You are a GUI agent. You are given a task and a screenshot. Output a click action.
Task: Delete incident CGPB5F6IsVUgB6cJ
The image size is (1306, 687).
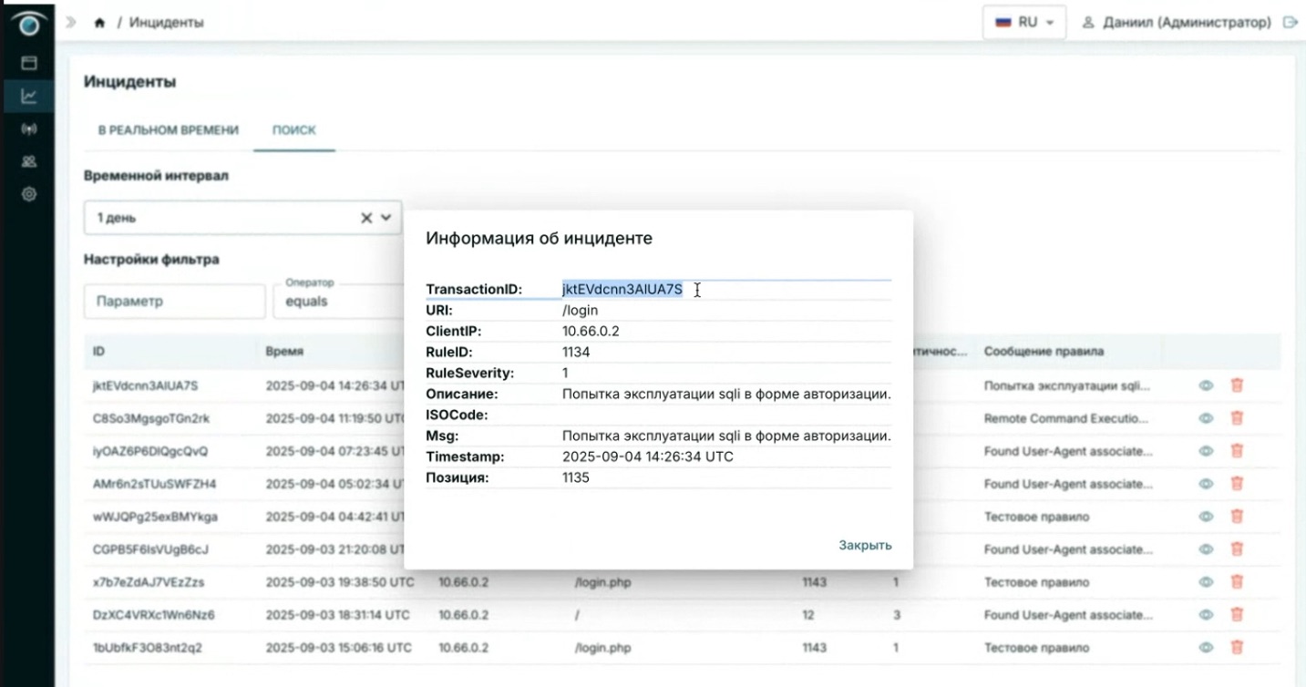point(1237,549)
